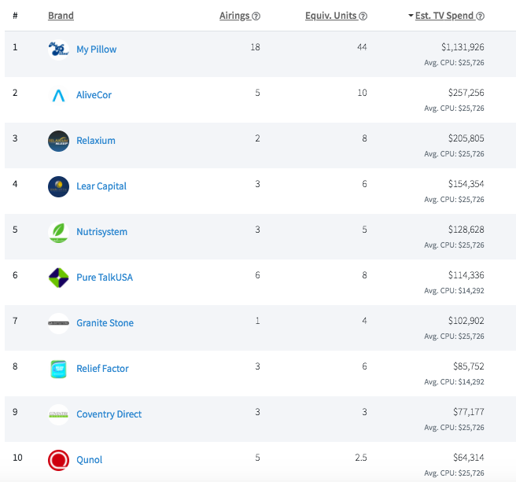Sort by Est. TV Spend header
This screenshot has width=516, height=482.
(444, 16)
